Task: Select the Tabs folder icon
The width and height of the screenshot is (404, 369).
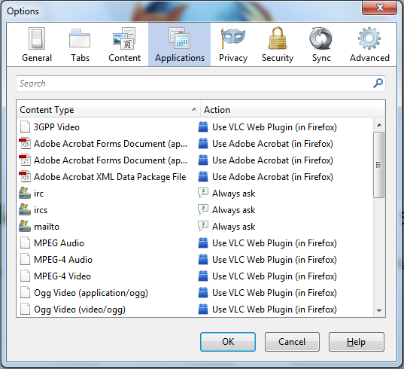Action: click(80, 38)
